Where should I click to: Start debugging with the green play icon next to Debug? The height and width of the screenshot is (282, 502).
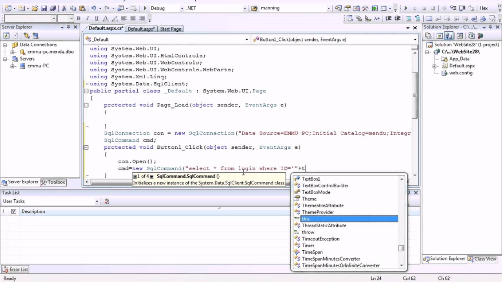[x=145, y=8]
